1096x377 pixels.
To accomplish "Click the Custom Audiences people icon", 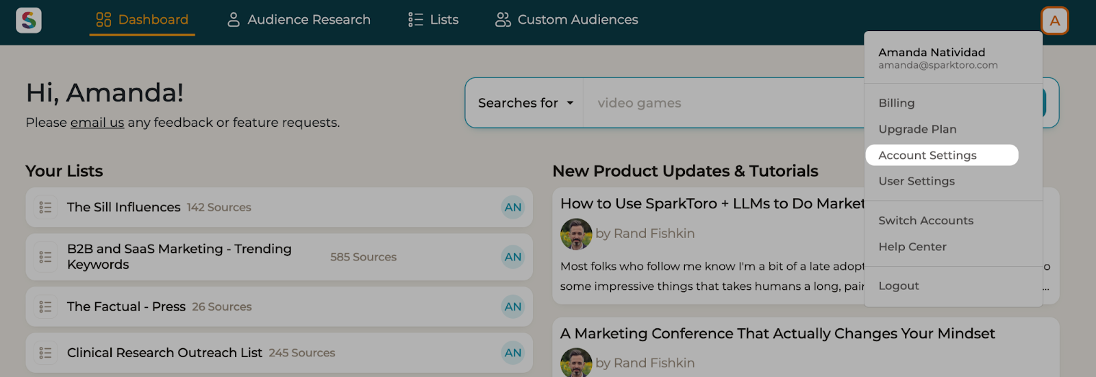I will (503, 20).
